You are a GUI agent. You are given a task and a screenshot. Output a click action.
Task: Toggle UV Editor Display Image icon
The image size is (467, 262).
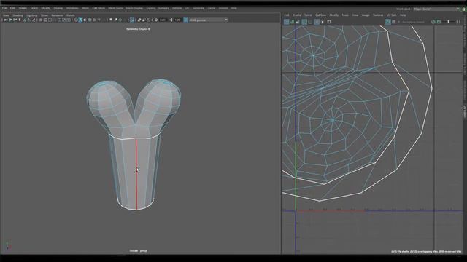click(x=388, y=22)
